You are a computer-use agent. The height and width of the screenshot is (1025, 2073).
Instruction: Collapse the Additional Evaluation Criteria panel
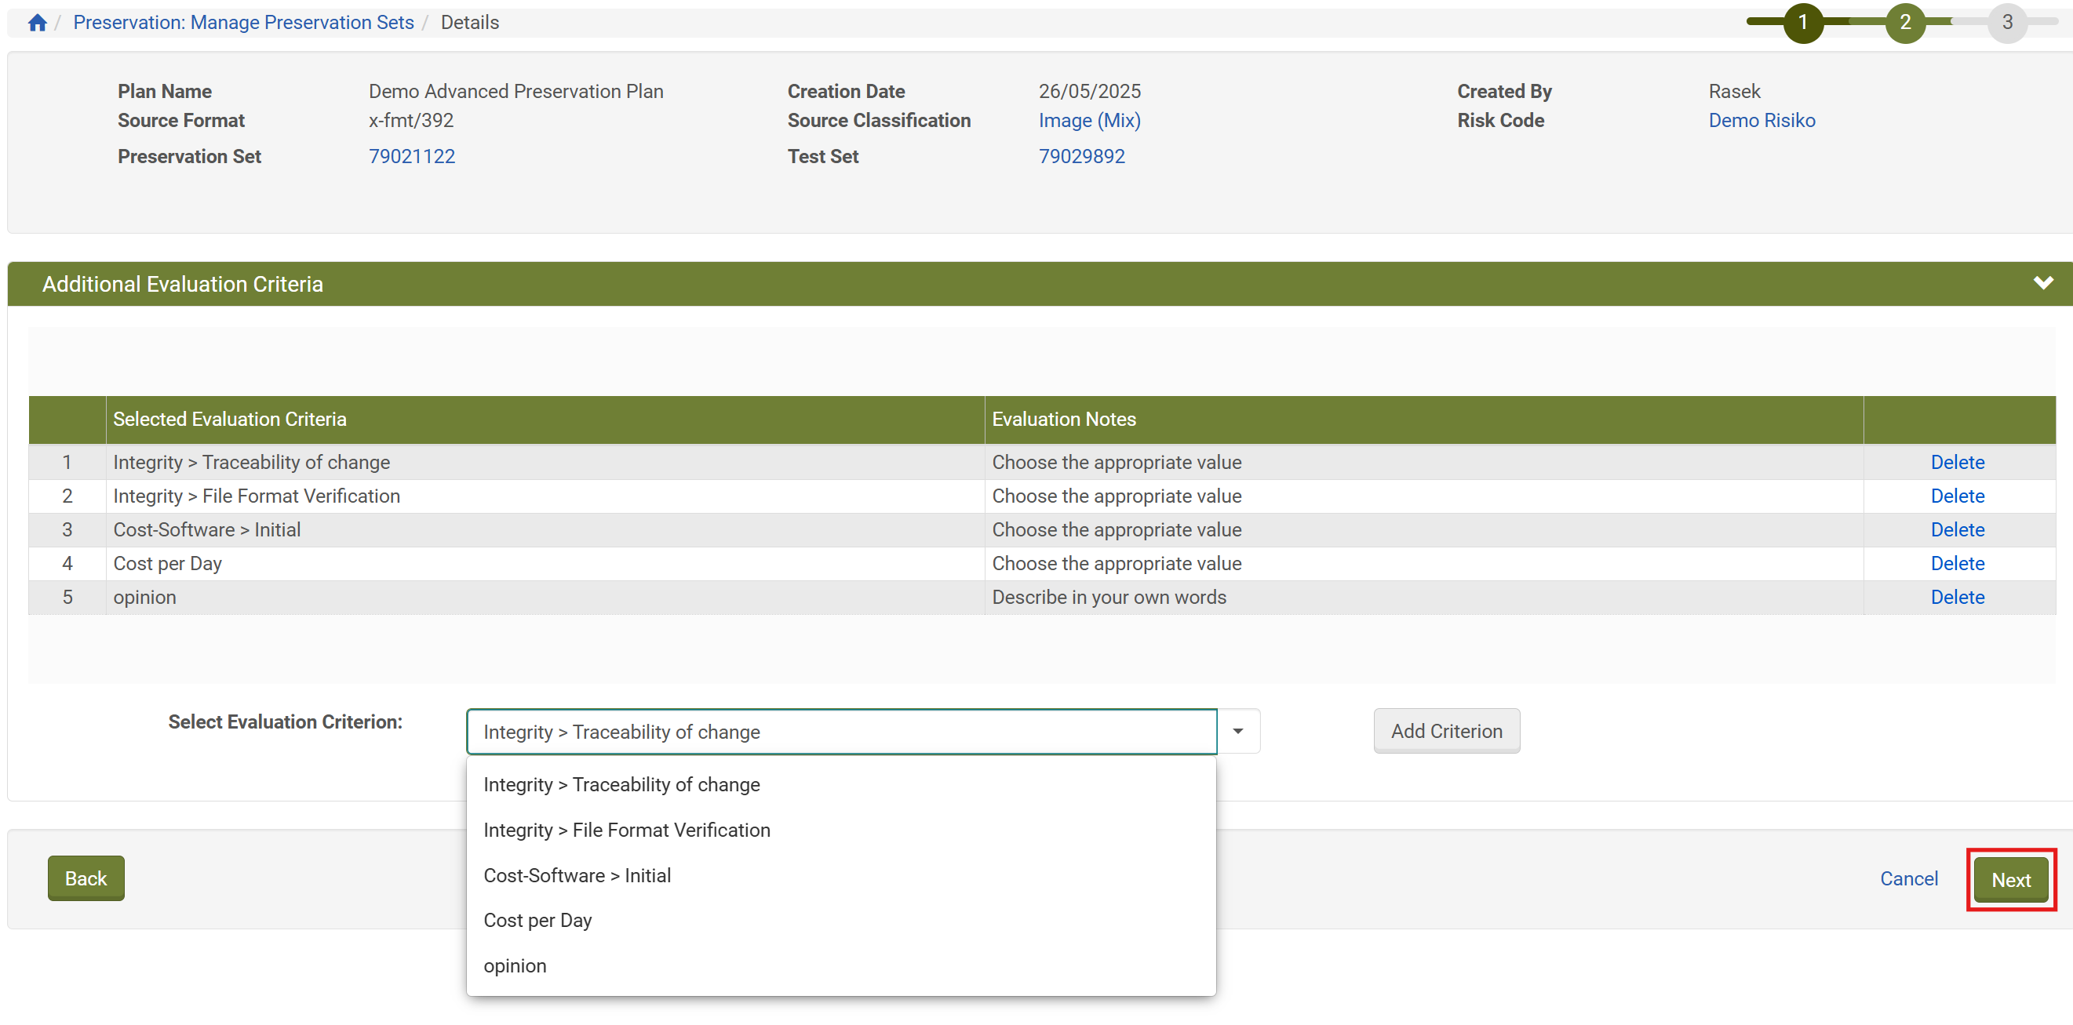pyautogui.click(x=2042, y=283)
